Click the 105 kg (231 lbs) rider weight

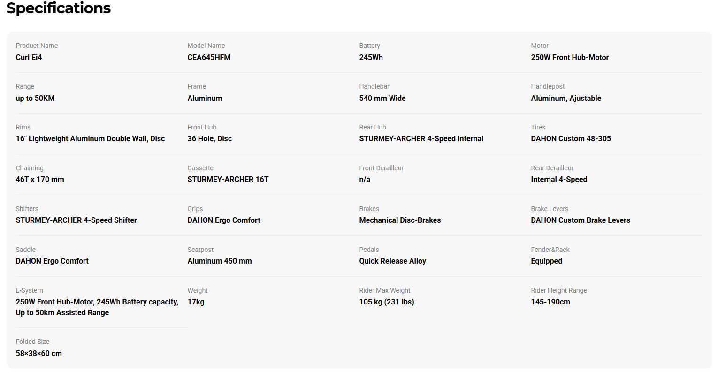click(x=387, y=302)
